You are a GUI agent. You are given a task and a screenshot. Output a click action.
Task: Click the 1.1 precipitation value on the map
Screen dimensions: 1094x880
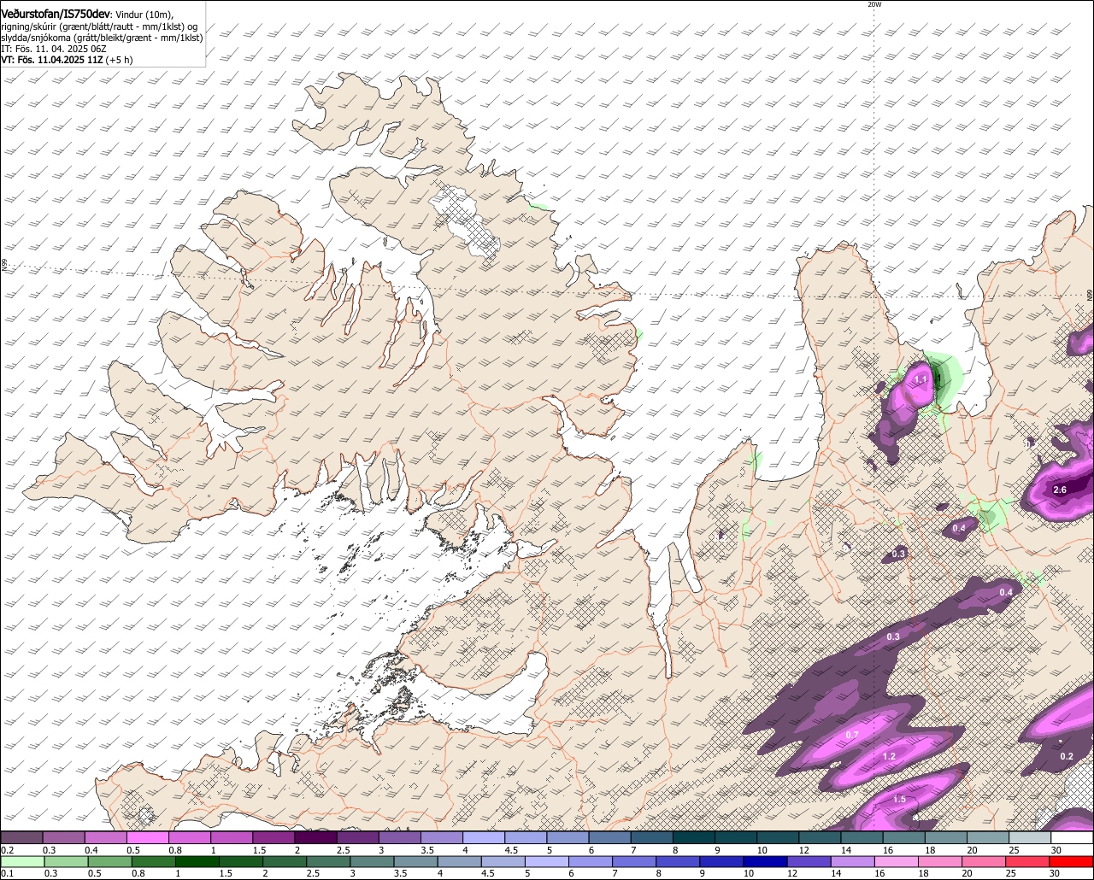click(x=920, y=379)
